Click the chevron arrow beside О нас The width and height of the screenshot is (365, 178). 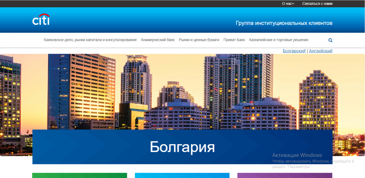pyautogui.click(x=293, y=4)
